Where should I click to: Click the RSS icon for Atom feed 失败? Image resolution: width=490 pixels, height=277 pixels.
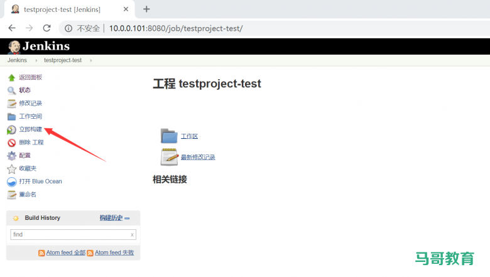click(90, 253)
